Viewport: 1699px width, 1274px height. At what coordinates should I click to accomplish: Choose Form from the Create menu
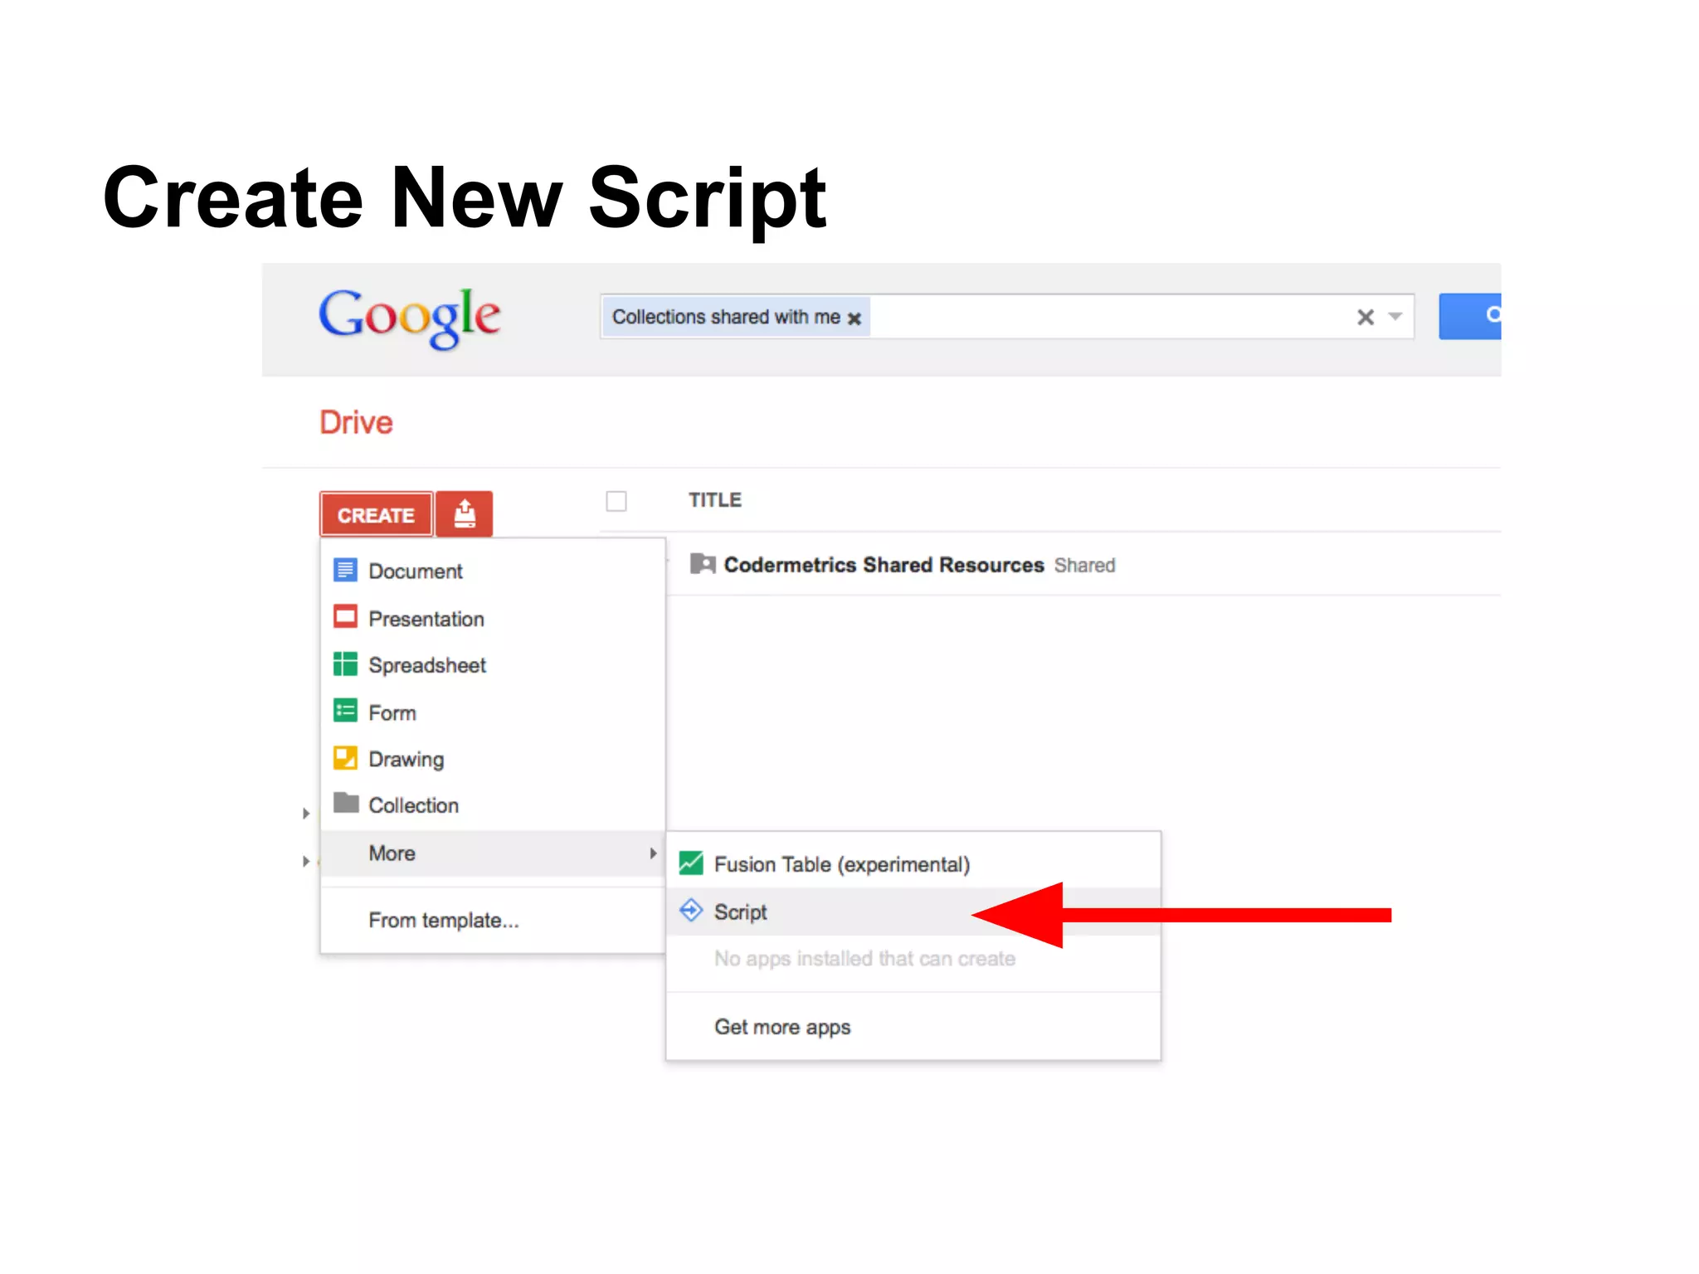[493, 712]
